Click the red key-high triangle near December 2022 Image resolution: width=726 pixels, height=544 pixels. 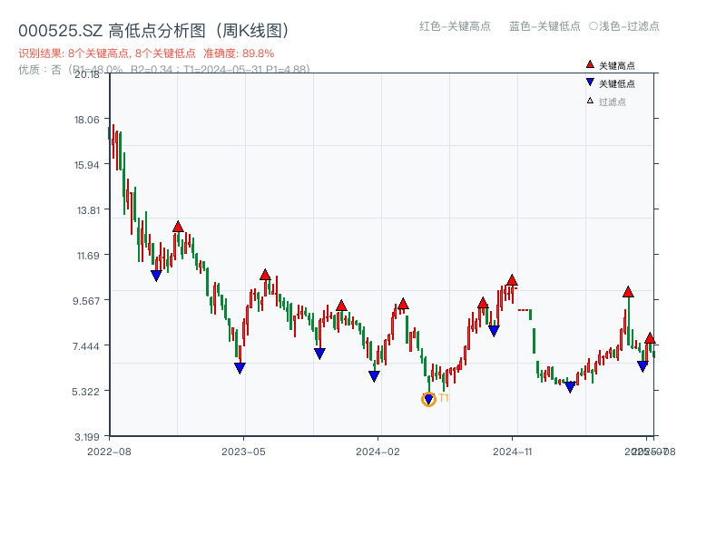point(178,227)
